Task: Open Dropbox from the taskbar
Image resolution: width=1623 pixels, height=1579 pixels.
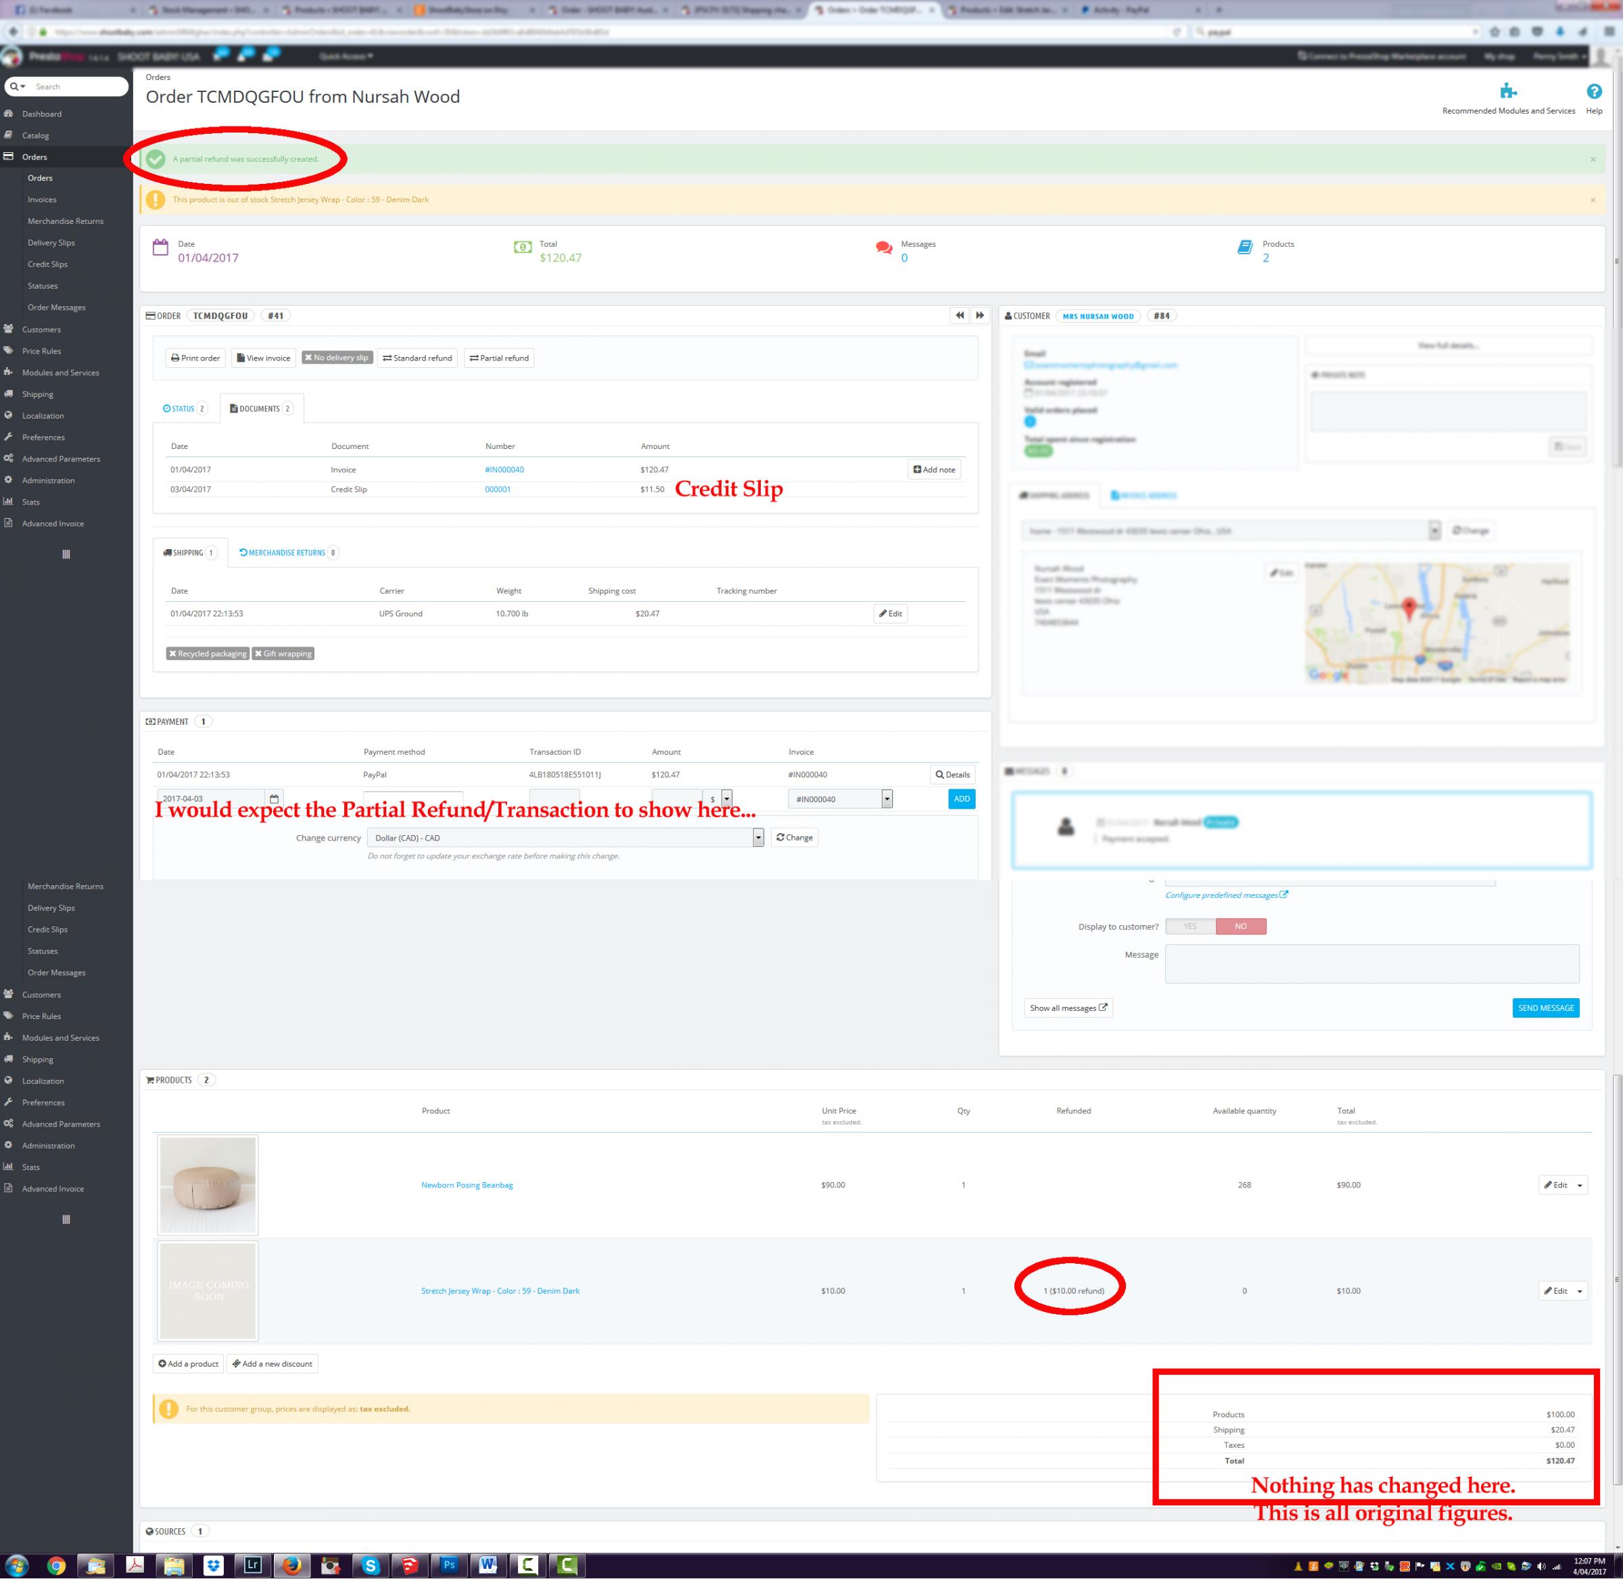Action: click(x=213, y=1565)
